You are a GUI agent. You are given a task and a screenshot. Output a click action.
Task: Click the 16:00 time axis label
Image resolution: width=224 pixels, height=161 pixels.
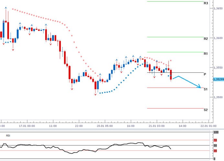[131, 126]
